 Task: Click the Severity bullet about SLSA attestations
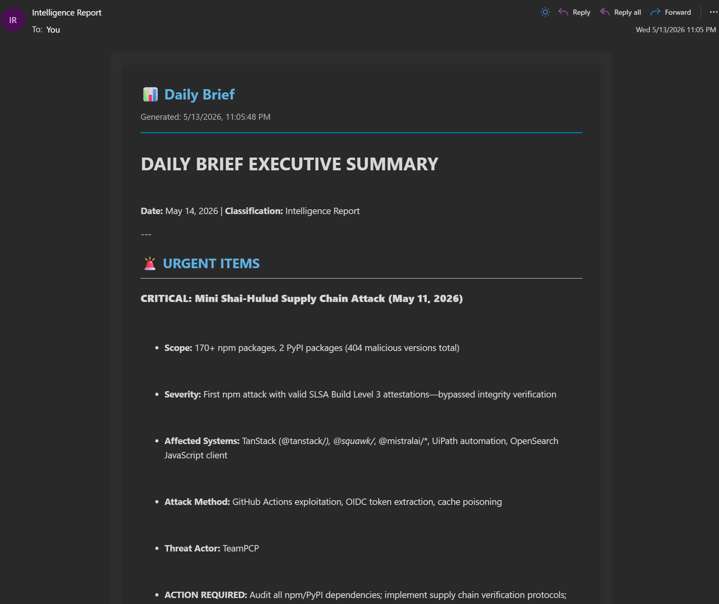coord(360,395)
